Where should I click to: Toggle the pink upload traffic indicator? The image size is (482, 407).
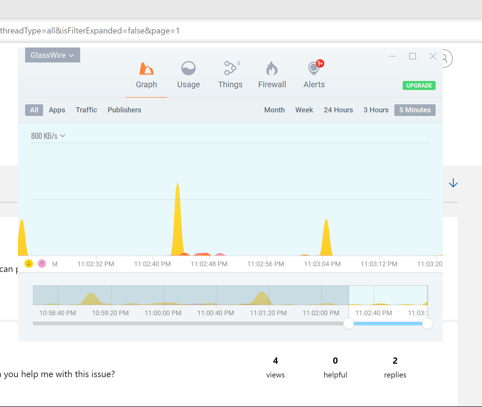click(x=42, y=264)
